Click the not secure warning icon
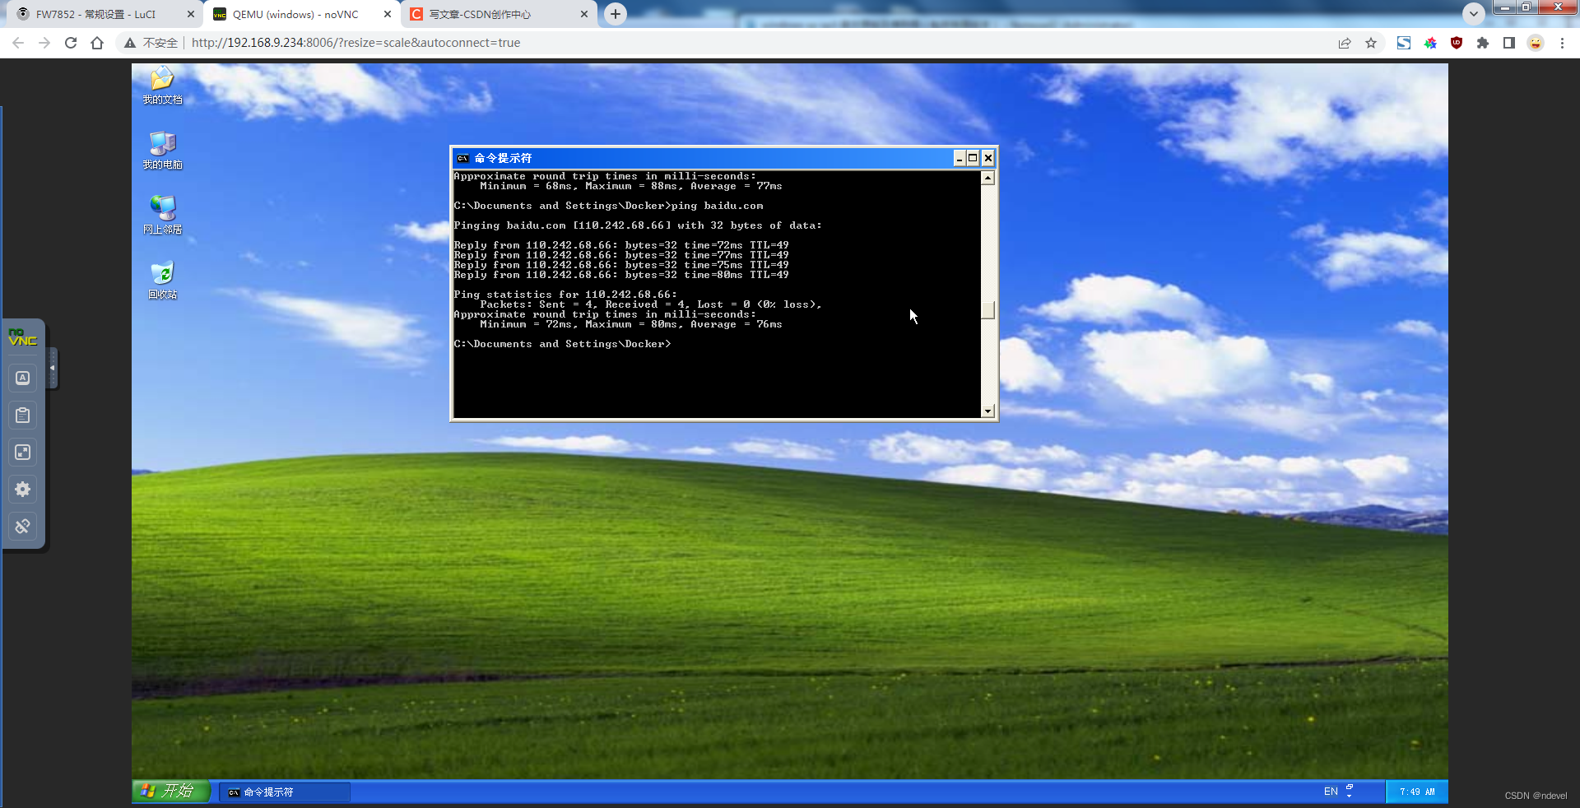1580x808 pixels. [x=130, y=43]
